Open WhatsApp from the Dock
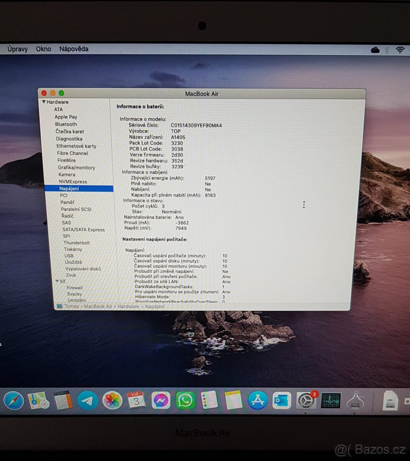Image resolution: width=410 pixels, height=461 pixels. (x=185, y=401)
